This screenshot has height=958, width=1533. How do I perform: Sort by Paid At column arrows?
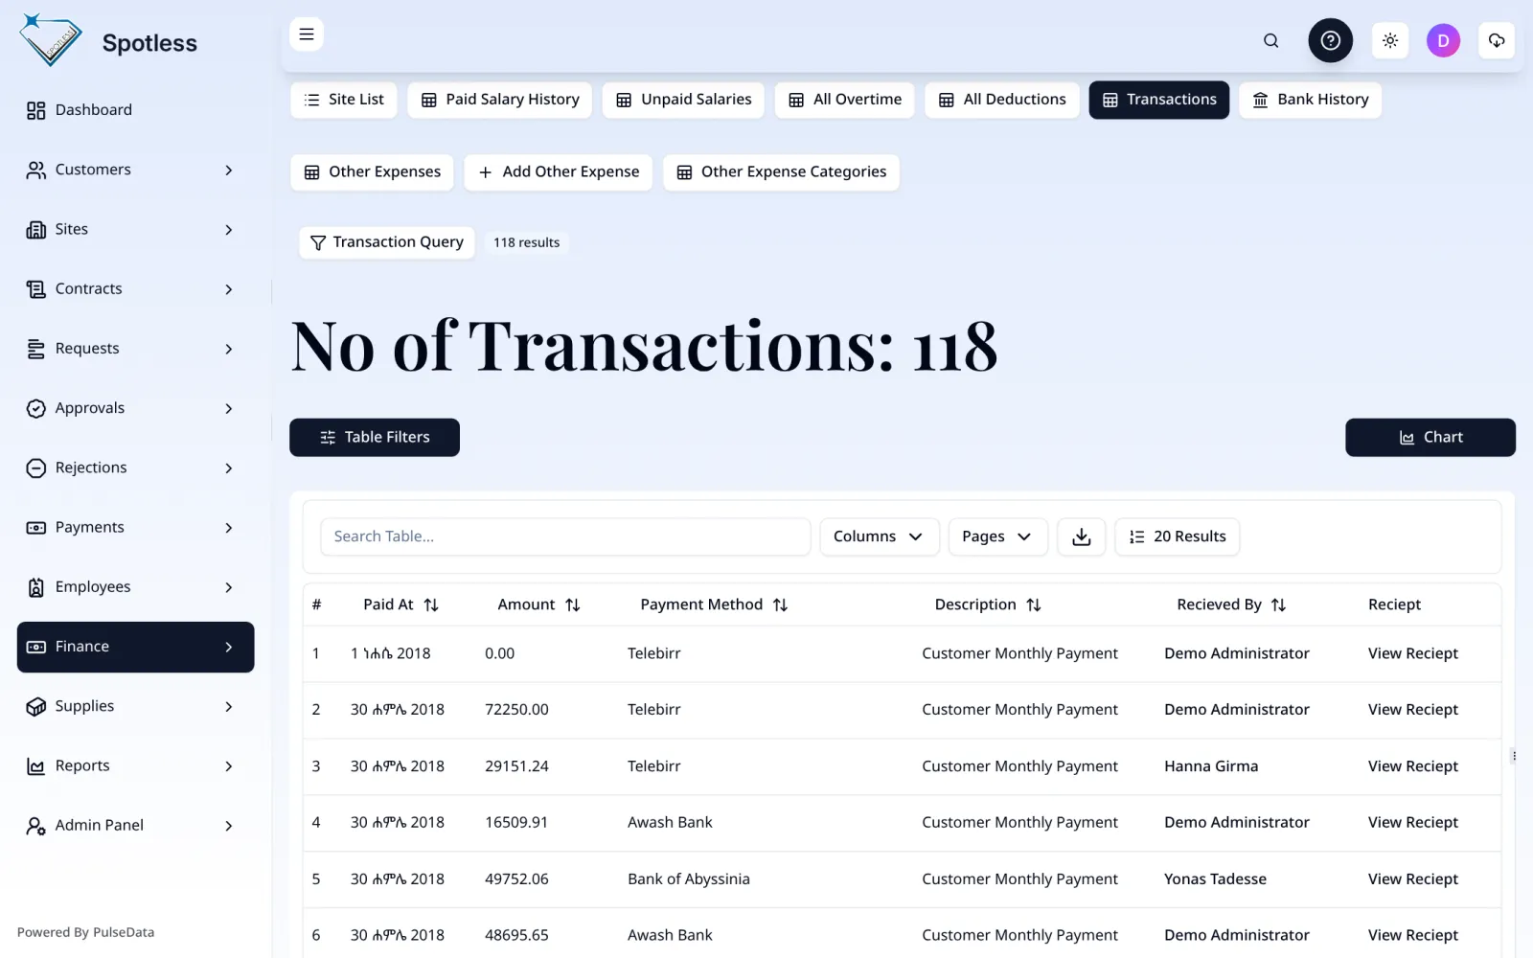pyautogui.click(x=431, y=604)
